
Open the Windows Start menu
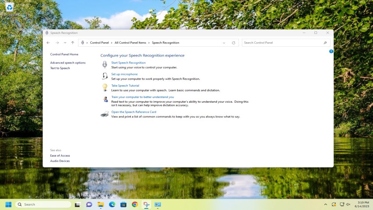tap(8, 204)
